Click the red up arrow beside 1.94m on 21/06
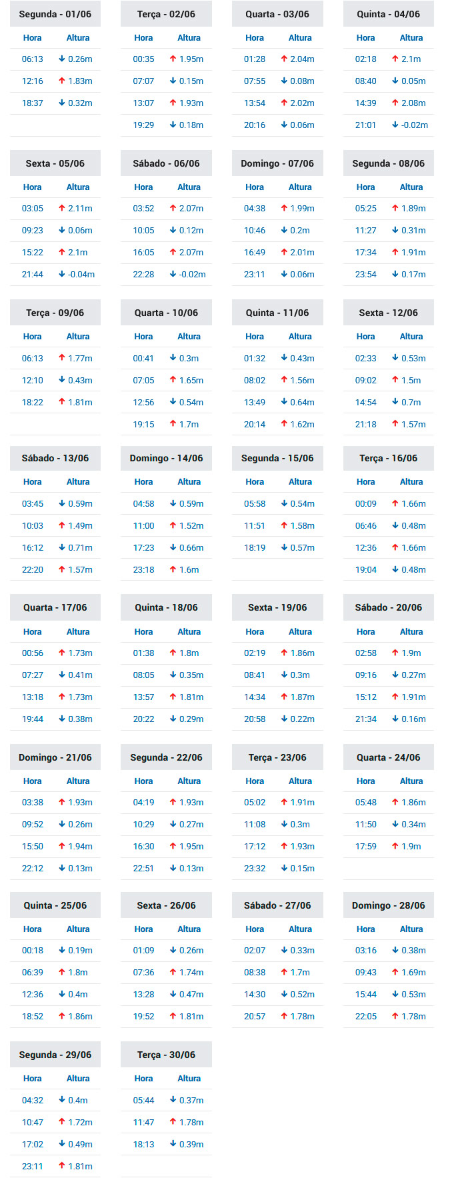This screenshot has height=1178, width=450. tap(62, 846)
